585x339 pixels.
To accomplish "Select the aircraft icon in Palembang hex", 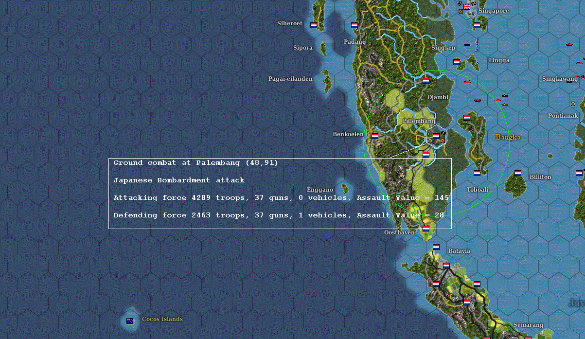I will (x=443, y=132).
